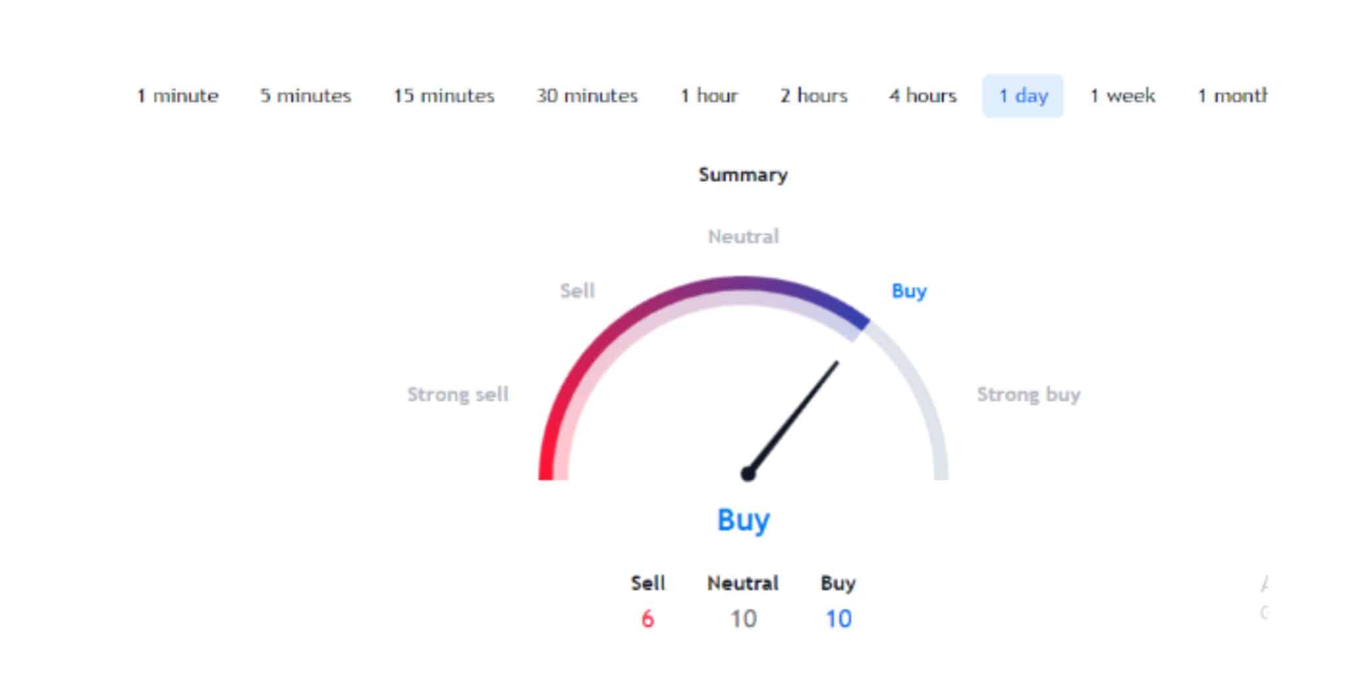Choose the 15 minutes interval
Screen dimensions: 1351x675
pyautogui.click(x=444, y=96)
